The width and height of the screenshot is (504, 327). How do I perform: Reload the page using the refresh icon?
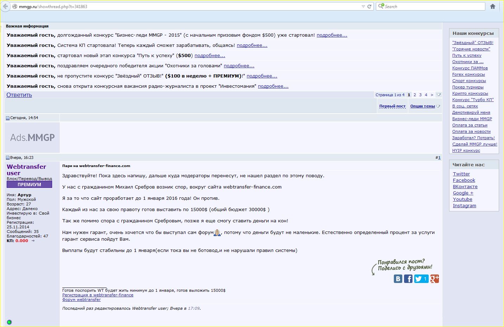click(369, 6)
